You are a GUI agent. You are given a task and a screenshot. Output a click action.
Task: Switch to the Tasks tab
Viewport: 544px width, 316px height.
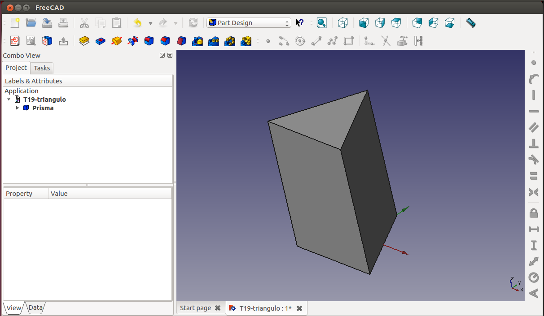click(x=42, y=68)
